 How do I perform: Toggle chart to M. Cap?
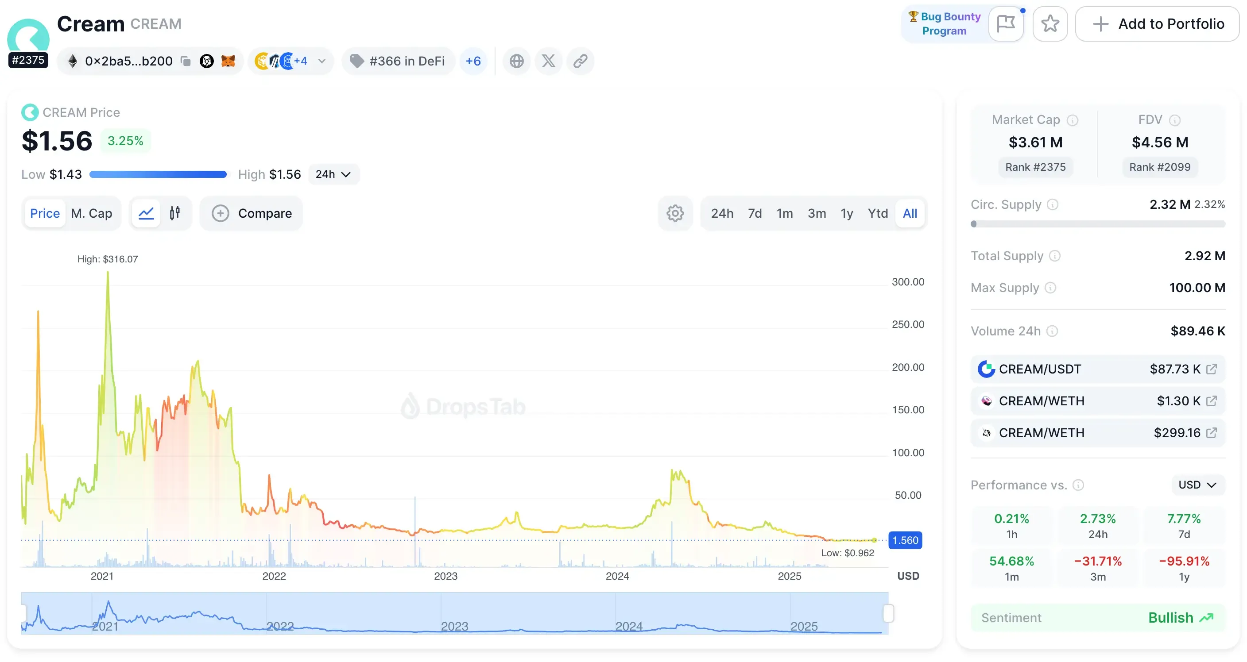click(x=92, y=213)
